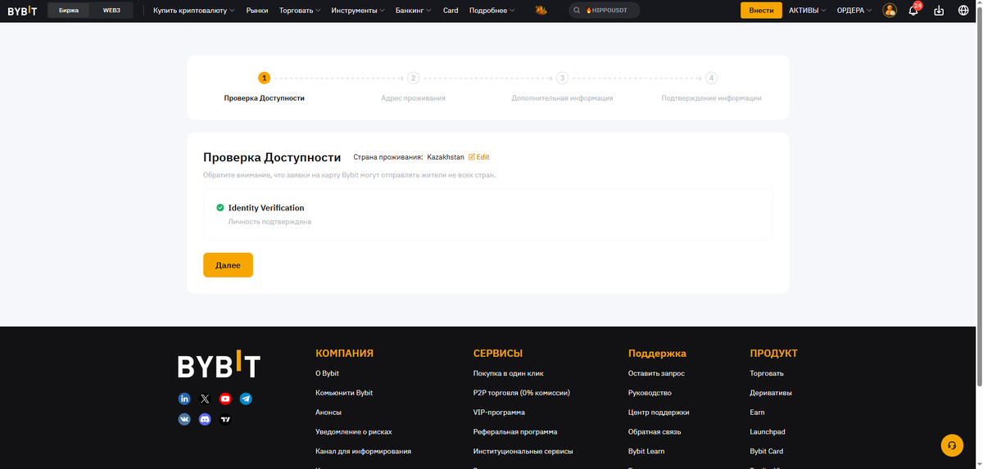Select step 4 circle in progress bar
Screen dimensions: 983x469
pos(711,78)
